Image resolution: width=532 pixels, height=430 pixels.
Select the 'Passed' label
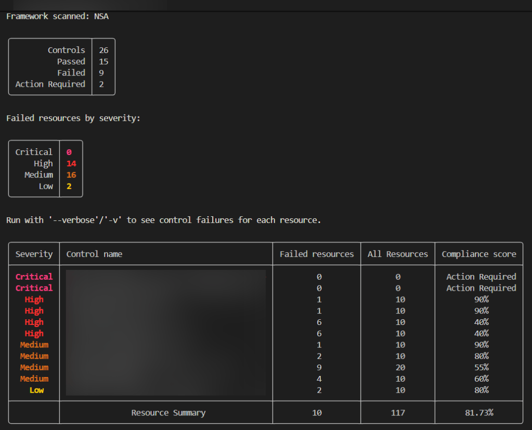71,61
